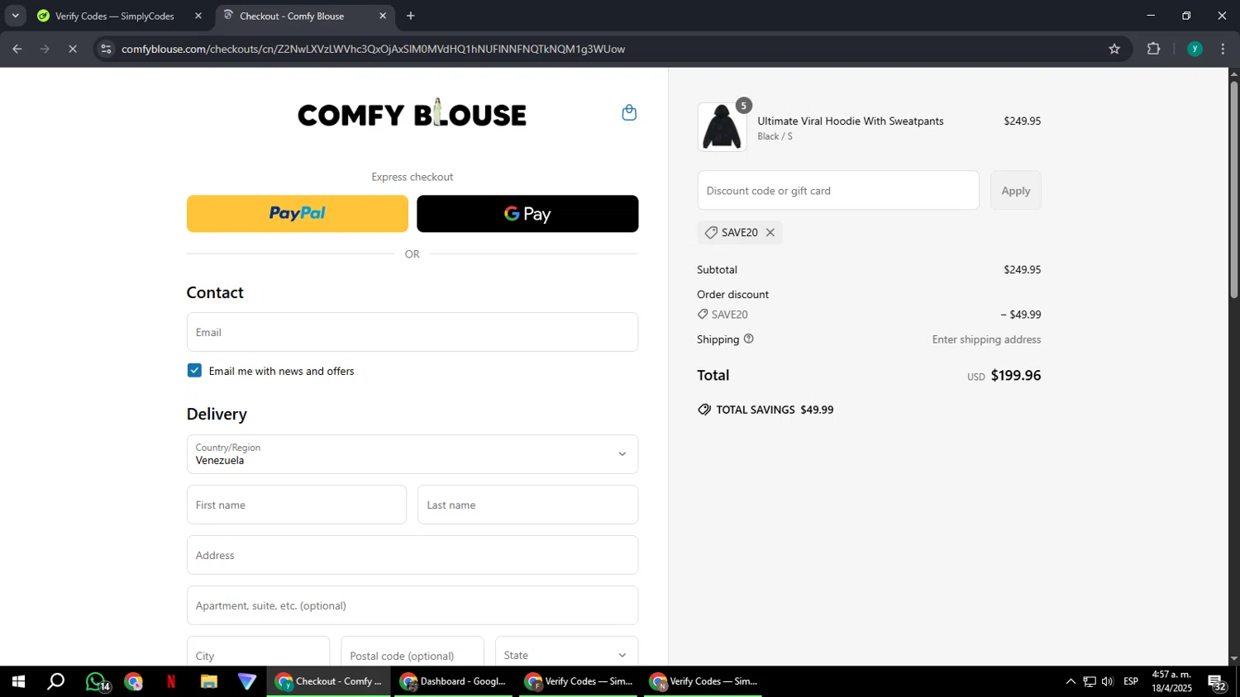1240x697 pixels.
Task: Switch to Verify Codes — SimplyCodes tab
Action: pos(114,16)
